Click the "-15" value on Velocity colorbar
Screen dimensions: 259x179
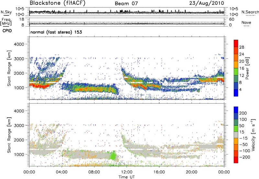click(x=243, y=138)
